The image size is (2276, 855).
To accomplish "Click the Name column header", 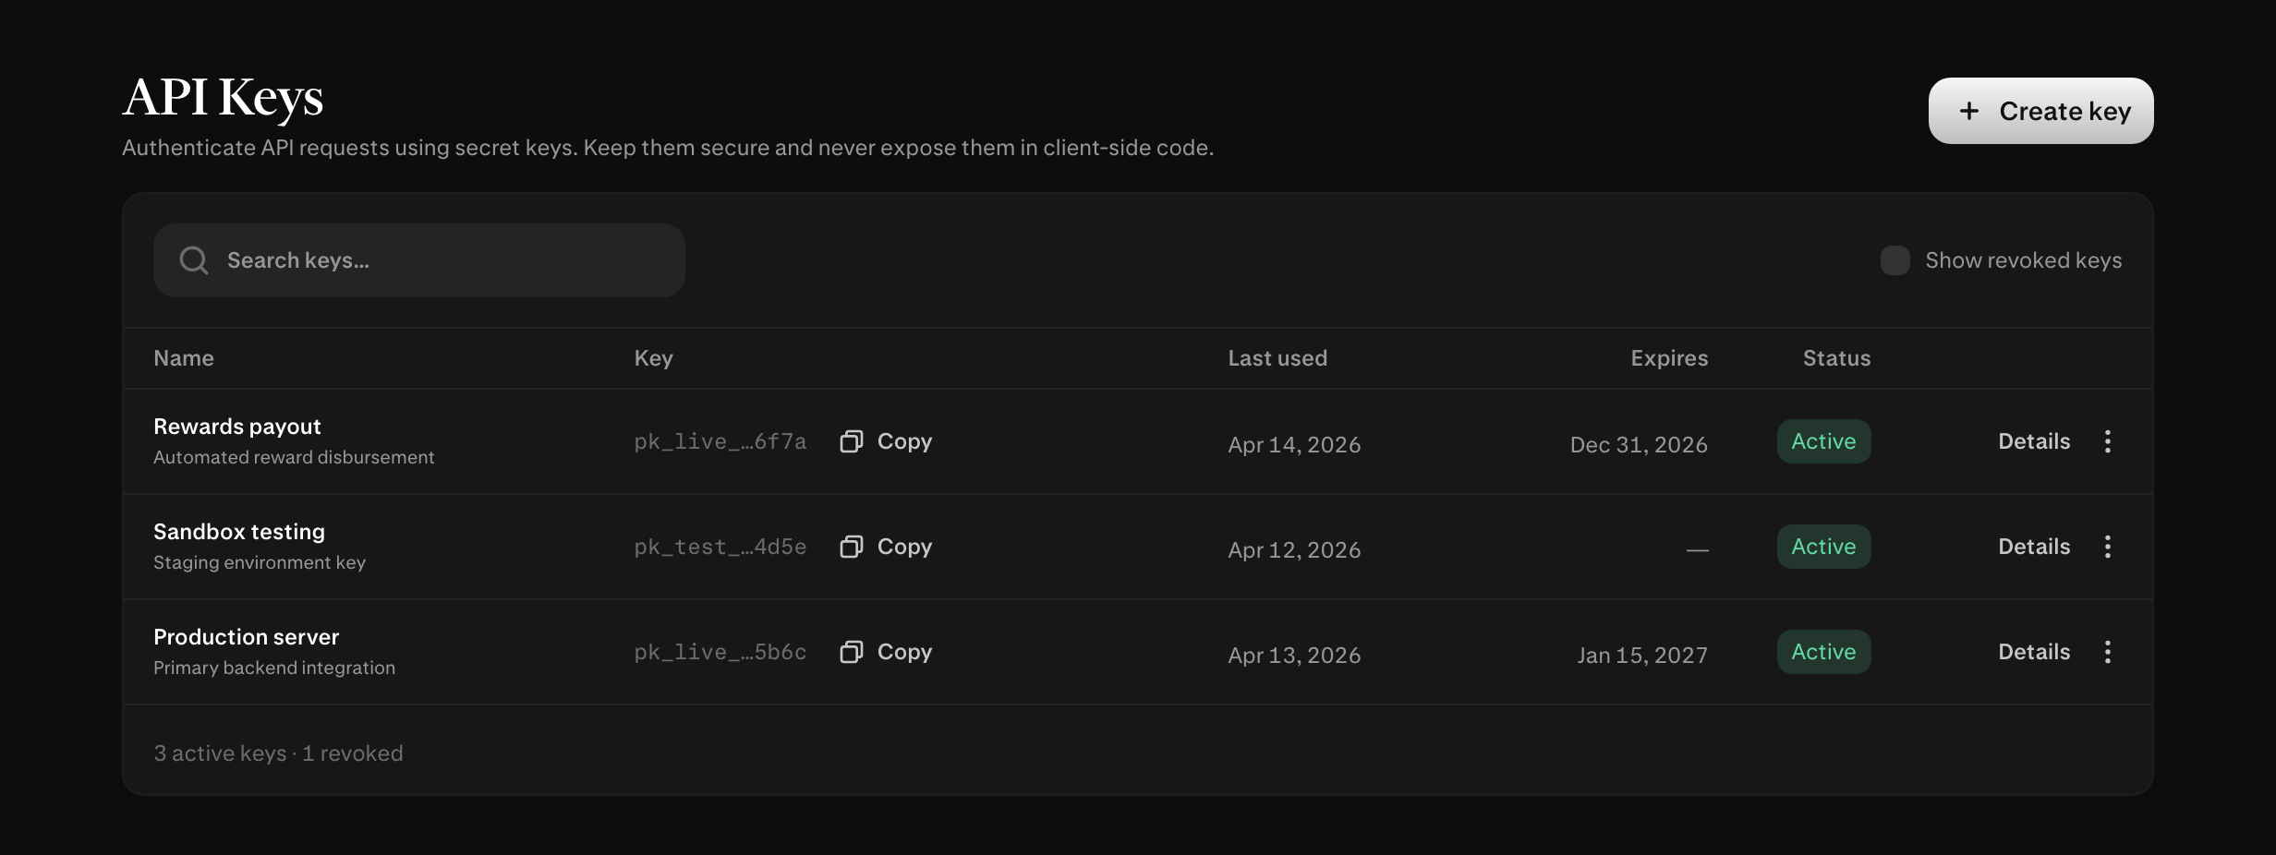I will click(184, 358).
